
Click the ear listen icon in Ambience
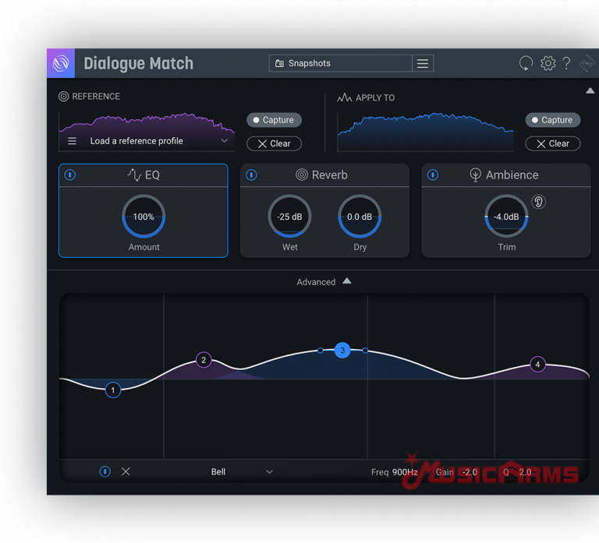(538, 202)
